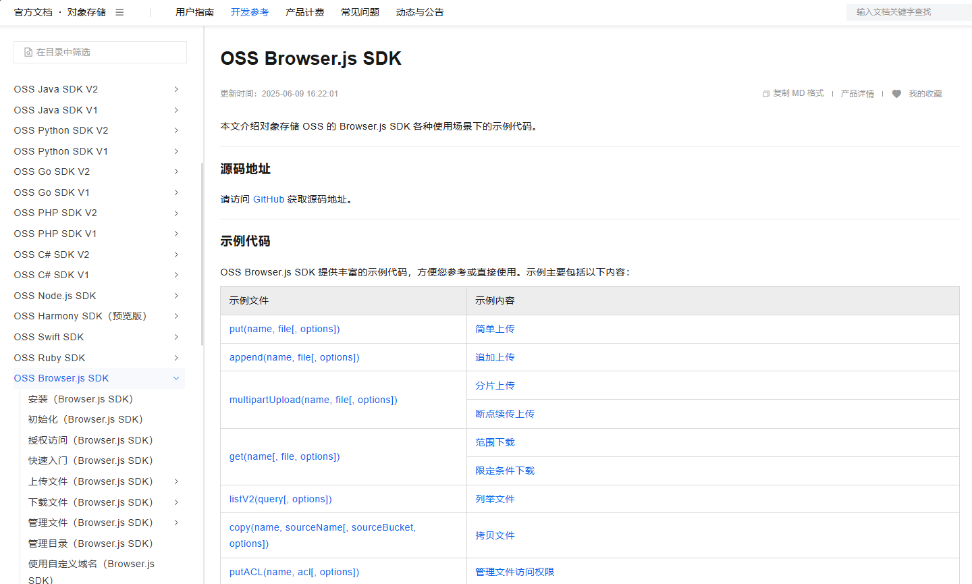Open 拷贝文件 link
The height and width of the screenshot is (584, 972).
coord(495,535)
